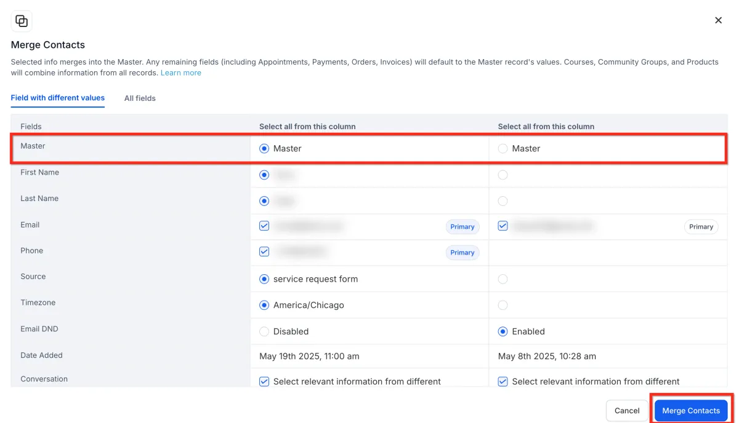Select the First Name value in left column

[x=264, y=175]
